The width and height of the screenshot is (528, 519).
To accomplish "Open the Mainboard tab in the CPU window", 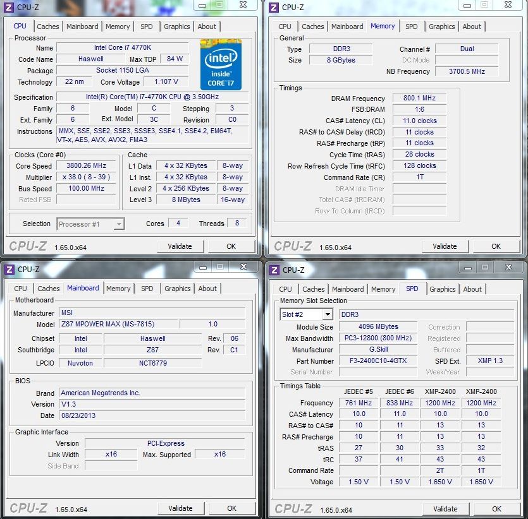I will pos(82,27).
